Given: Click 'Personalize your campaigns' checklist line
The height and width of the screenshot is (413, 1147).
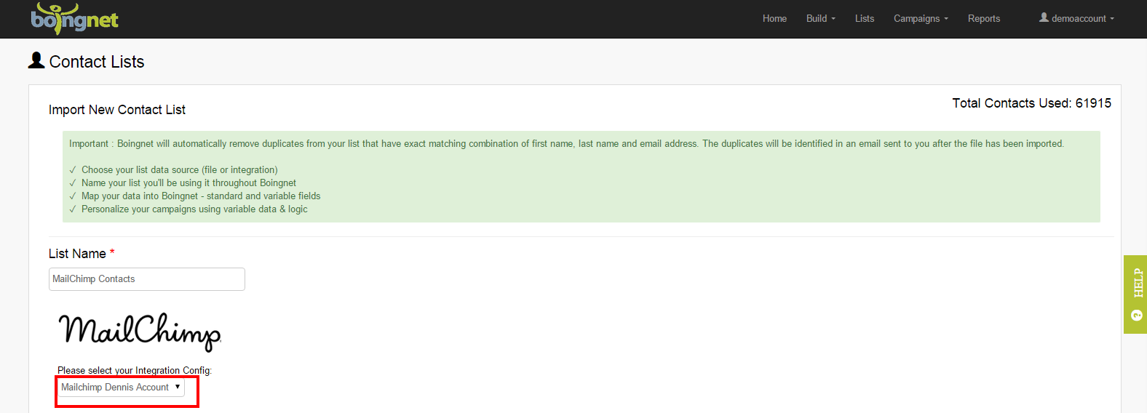Looking at the screenshot, I should [x=194, y=209].
